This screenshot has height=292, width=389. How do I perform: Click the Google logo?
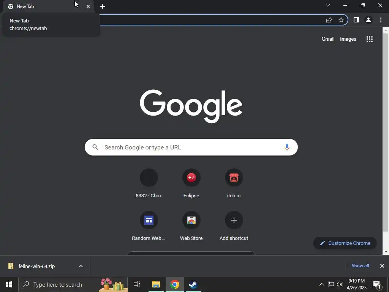coord(191,106)
